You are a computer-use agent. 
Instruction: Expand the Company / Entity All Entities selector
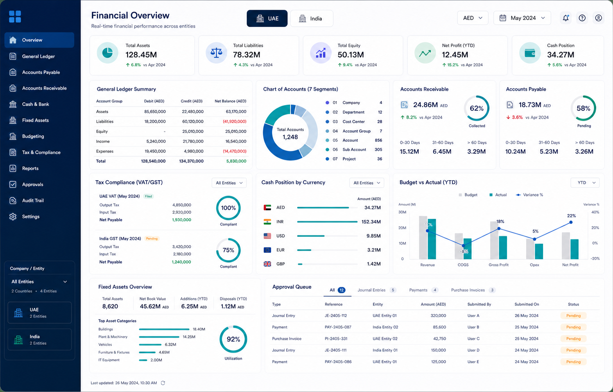39,281
